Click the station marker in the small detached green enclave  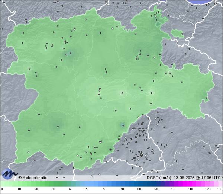[182, 34]
